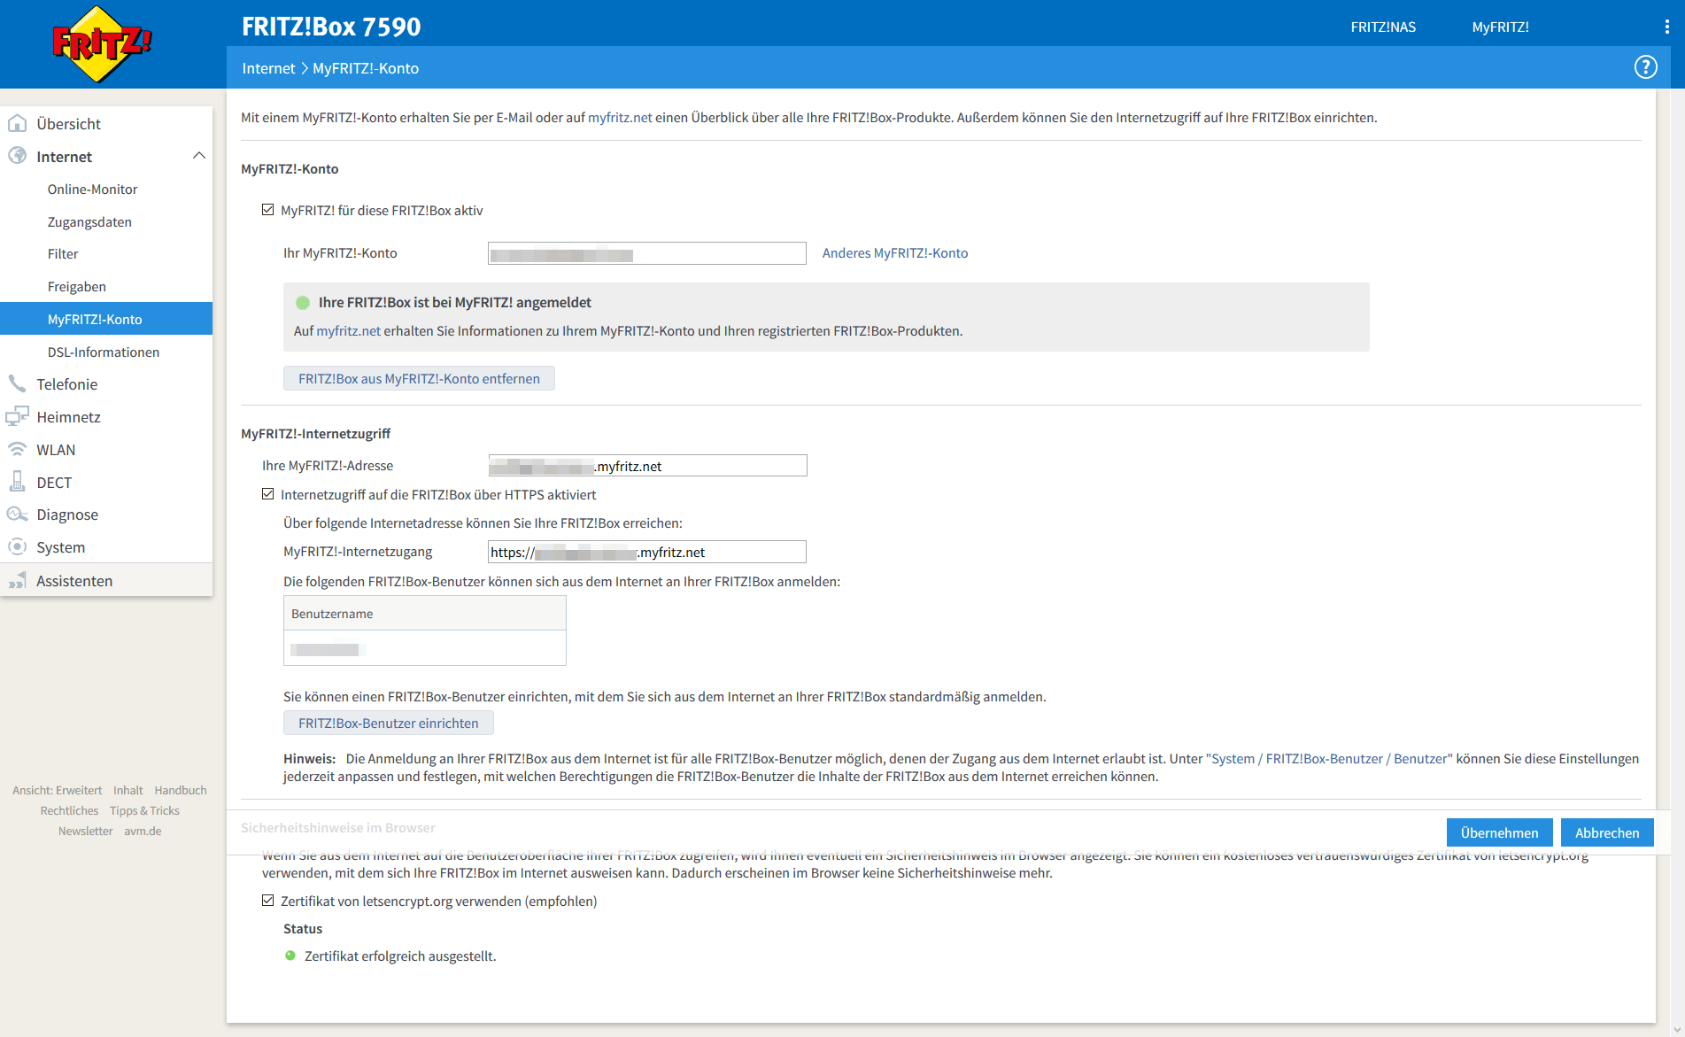
Task: Open the three-dot menu in header
Action: 1666,27
